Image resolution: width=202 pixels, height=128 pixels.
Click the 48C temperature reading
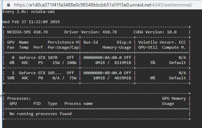point(25,63)
